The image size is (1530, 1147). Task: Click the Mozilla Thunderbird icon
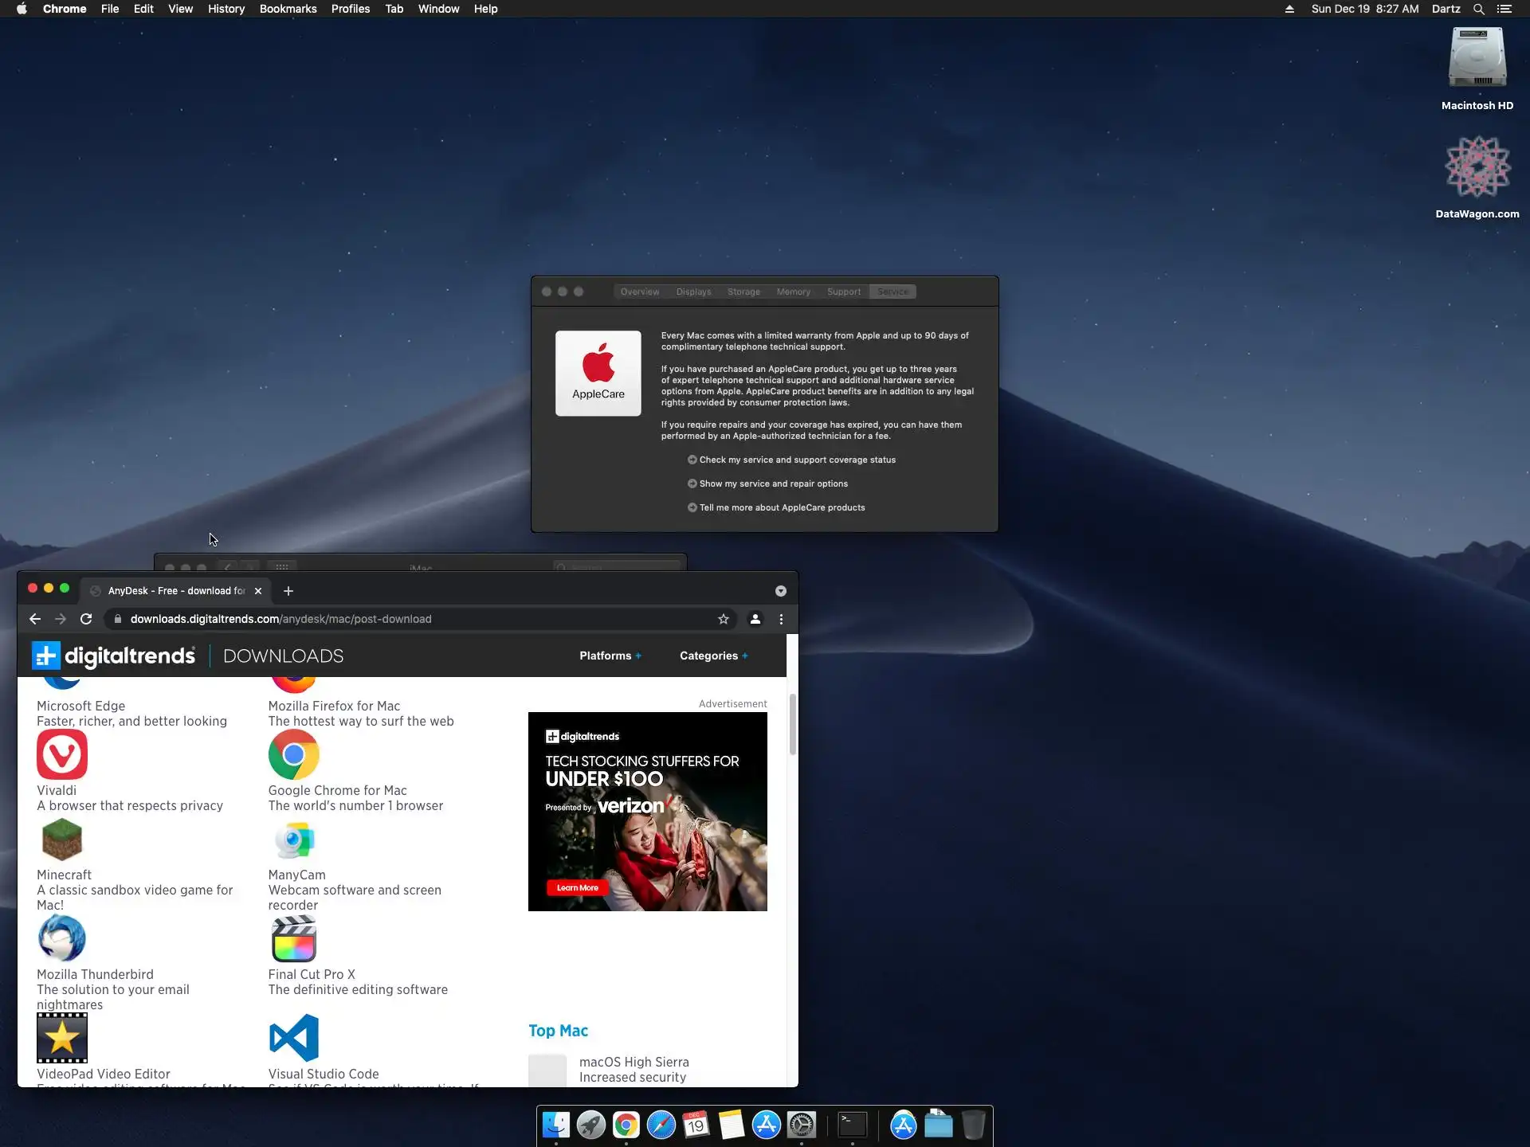tap(61, 938)
